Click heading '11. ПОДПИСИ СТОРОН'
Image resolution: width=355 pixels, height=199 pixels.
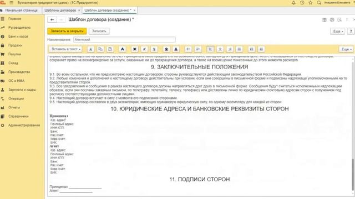click(x=200, y=179)
